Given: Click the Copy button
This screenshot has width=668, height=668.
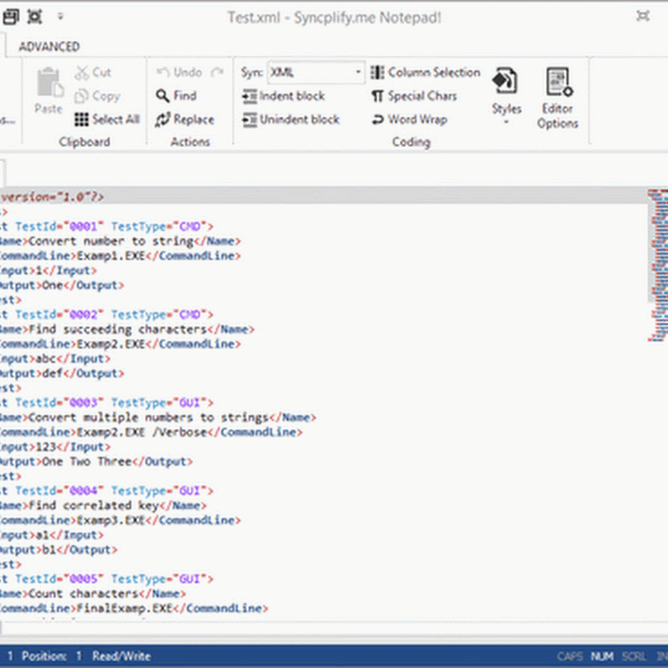Looking at the screenshot, I should [97, 96].
